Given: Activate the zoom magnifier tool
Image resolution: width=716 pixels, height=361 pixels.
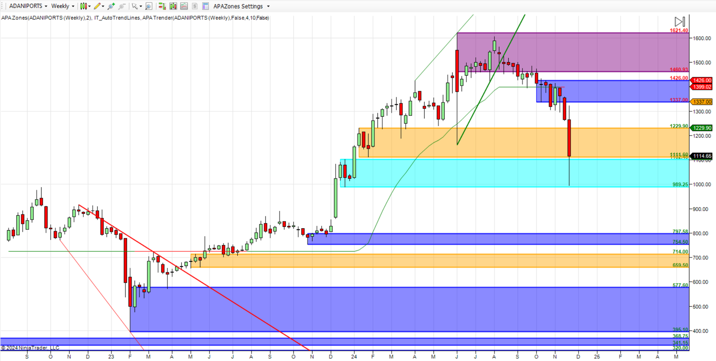Looking at the screenshot, I should [149, 6].
